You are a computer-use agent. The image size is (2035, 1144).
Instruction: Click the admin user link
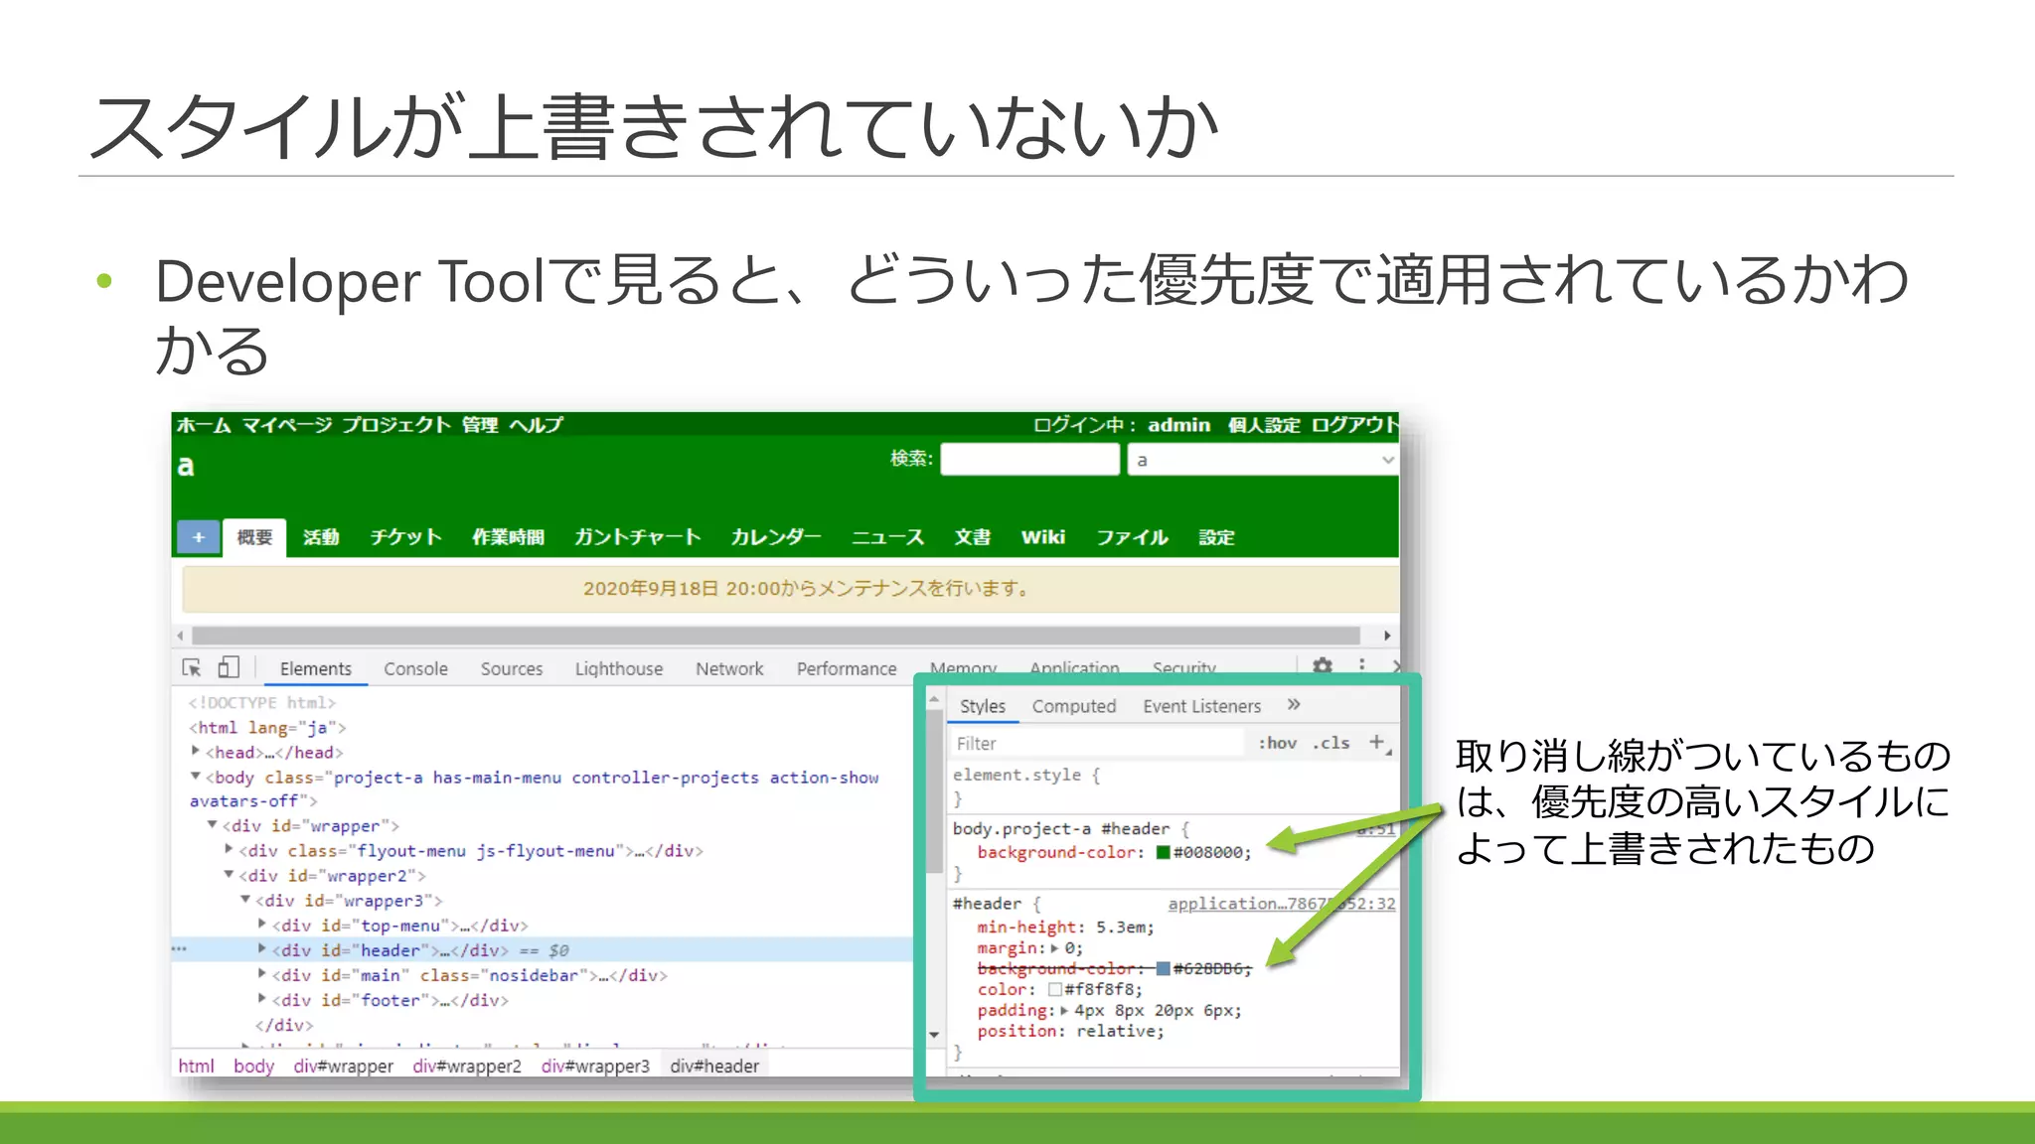(x=1178, y=425)
